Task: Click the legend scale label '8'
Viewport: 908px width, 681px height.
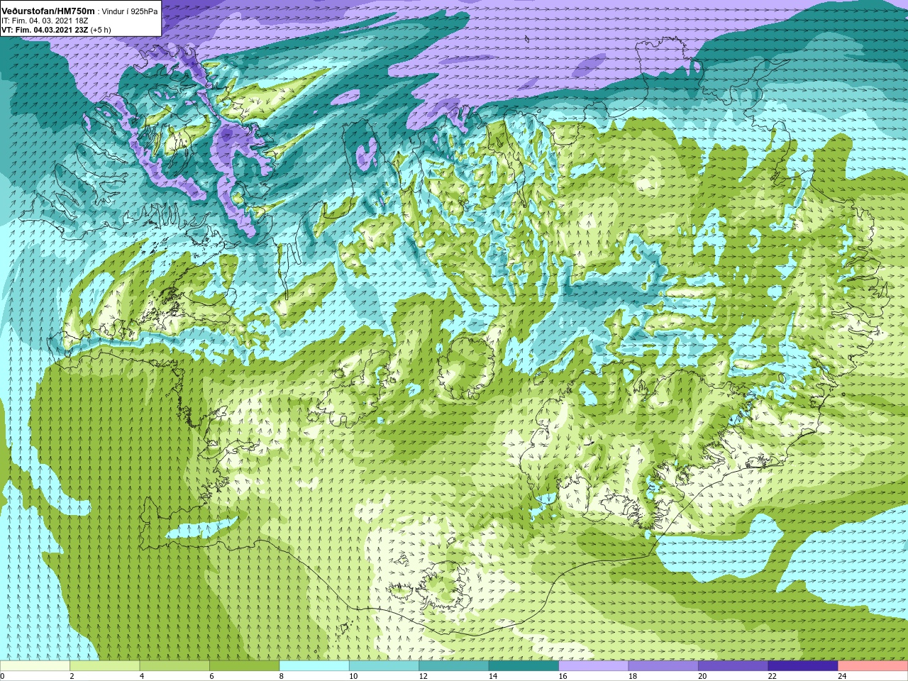Action: pyautogui.click(x=282, y=676)
